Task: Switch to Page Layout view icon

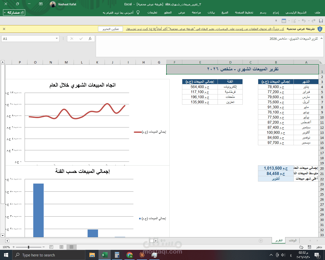Action: click(61, 247)
